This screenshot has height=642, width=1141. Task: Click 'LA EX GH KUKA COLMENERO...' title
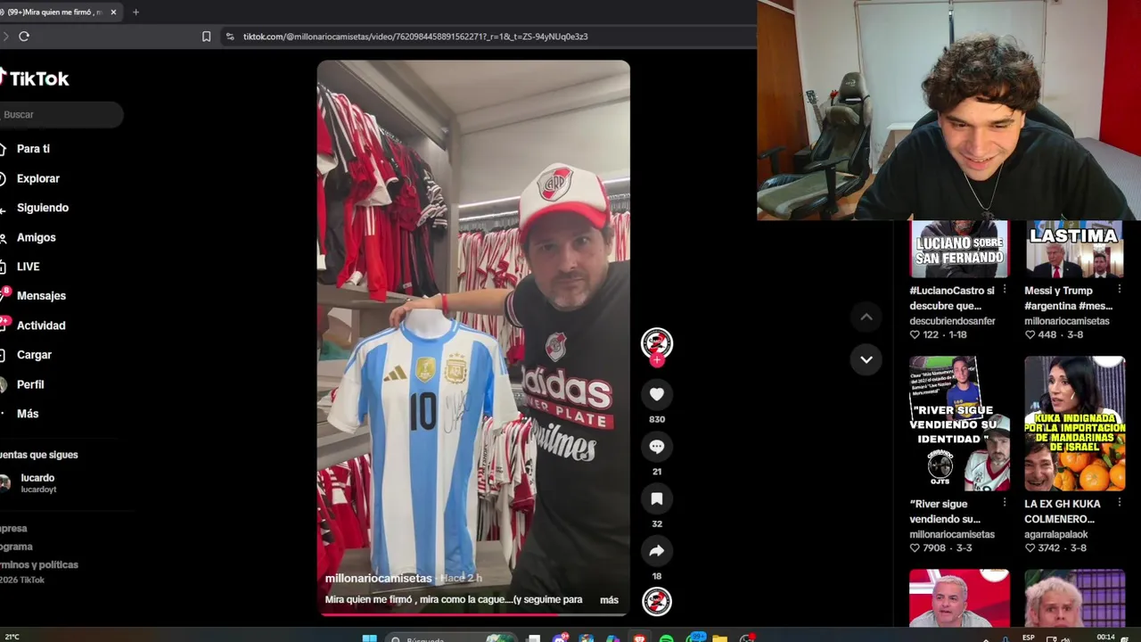1063,511
